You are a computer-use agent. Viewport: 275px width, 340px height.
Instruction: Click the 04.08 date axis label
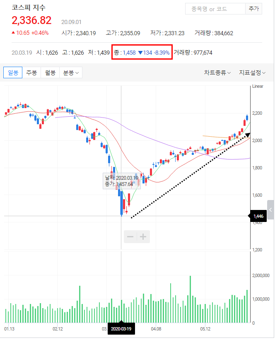point(156,329)
